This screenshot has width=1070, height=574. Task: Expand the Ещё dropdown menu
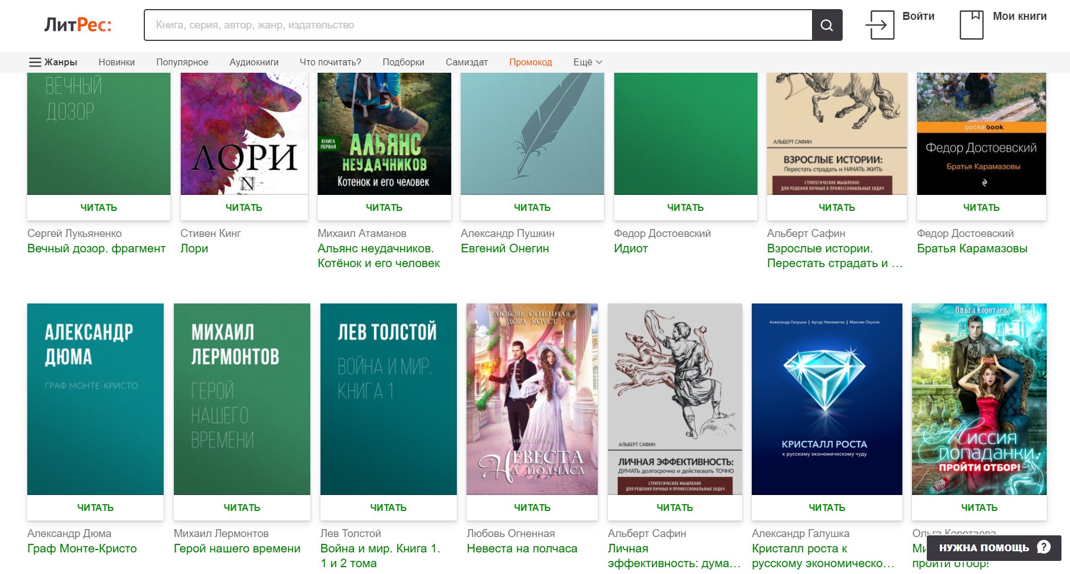[587, 63]
